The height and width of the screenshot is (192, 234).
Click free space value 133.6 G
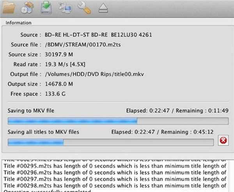pos(55,94)
